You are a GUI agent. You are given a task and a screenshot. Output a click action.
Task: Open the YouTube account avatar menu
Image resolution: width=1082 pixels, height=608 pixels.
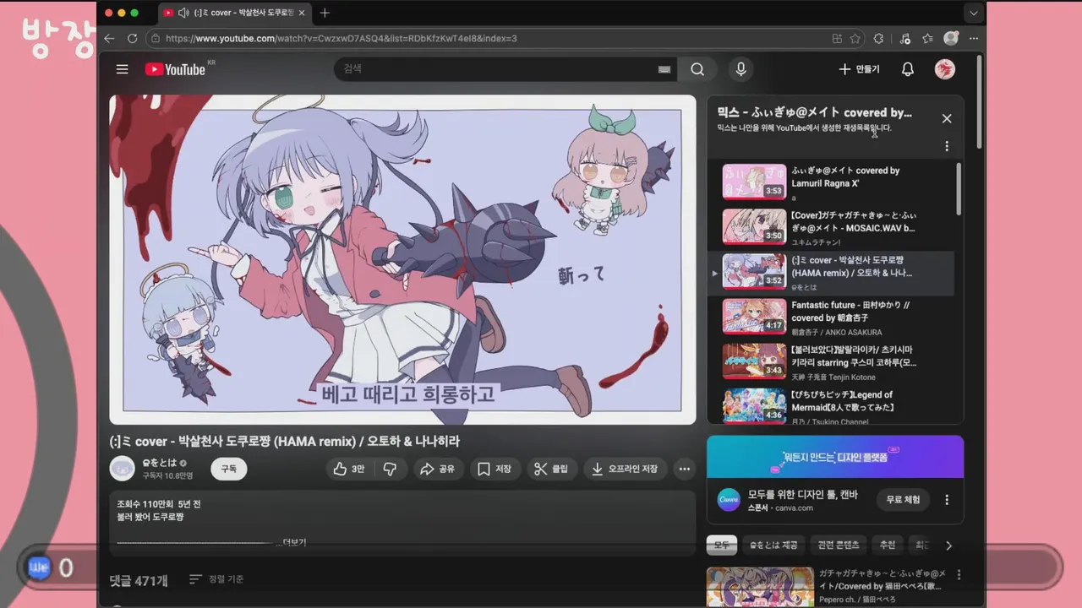pos(944,69)
